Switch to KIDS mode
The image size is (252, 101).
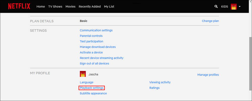225,7
